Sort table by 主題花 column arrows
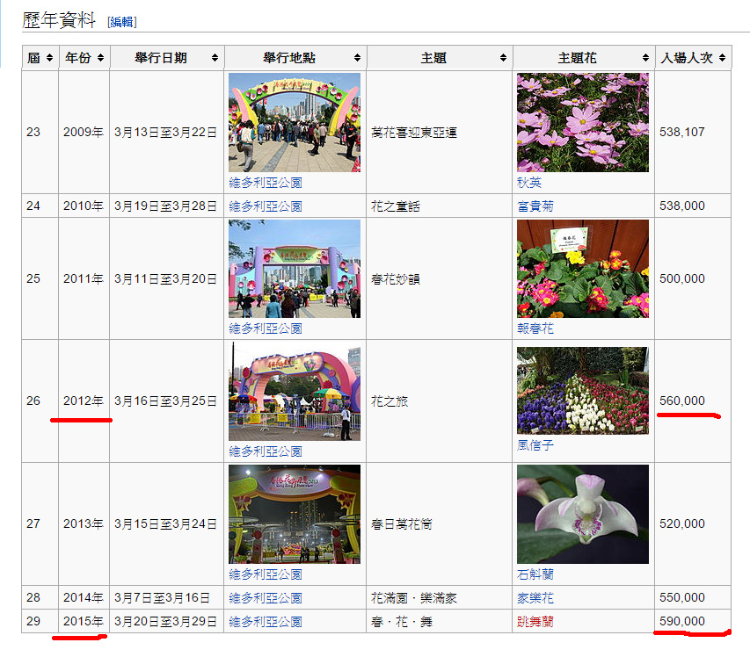Image resolution: width=750 pixels, height=657 pixels. click(x=645, y=58)
